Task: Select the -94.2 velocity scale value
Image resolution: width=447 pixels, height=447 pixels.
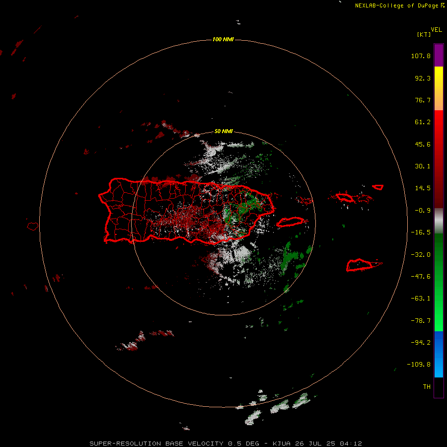Action: (x=421, y=343)
